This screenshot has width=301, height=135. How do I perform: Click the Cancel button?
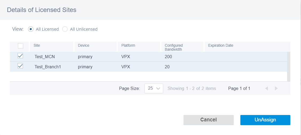[209, 120]
